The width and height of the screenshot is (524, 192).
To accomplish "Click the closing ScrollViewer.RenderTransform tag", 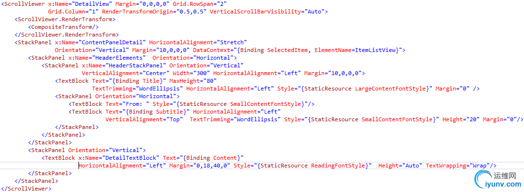I will tap(66, 34).
